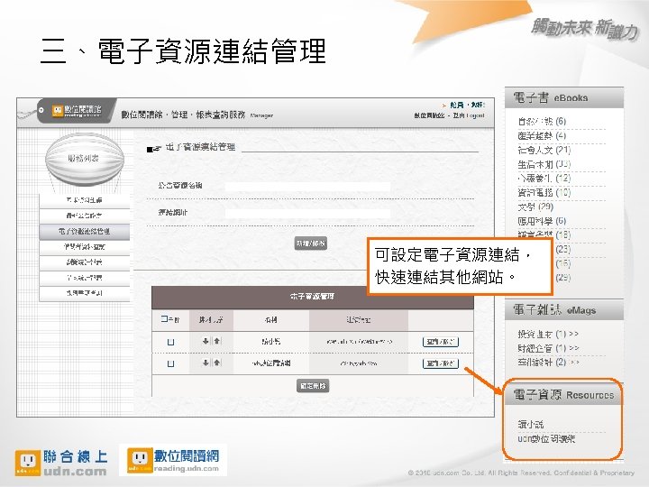Click move-up arrow in the udn數位閱讀網 row
Image resolution: width=649 pixels, height=487 pixels.
pyautogui.click(x=217, y=363)
